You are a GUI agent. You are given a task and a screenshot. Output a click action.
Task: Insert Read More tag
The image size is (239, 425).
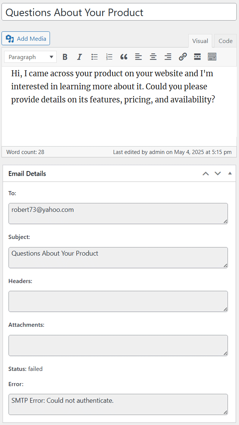coord(197,57)
